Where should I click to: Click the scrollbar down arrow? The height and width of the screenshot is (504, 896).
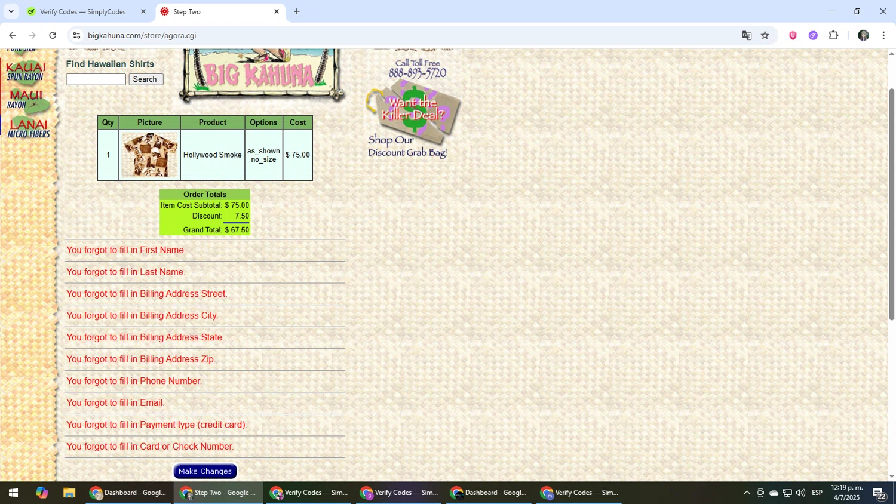891,477
